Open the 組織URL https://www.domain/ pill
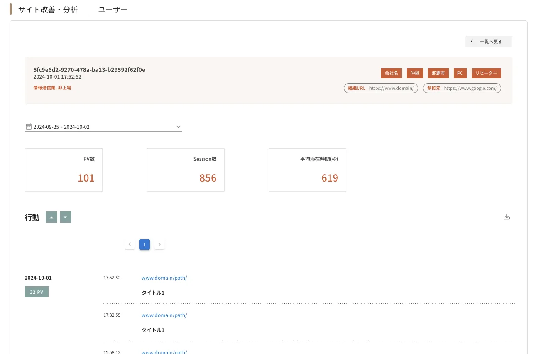The height and width of the screenshot is (354, 533). [x=381, y=88]
